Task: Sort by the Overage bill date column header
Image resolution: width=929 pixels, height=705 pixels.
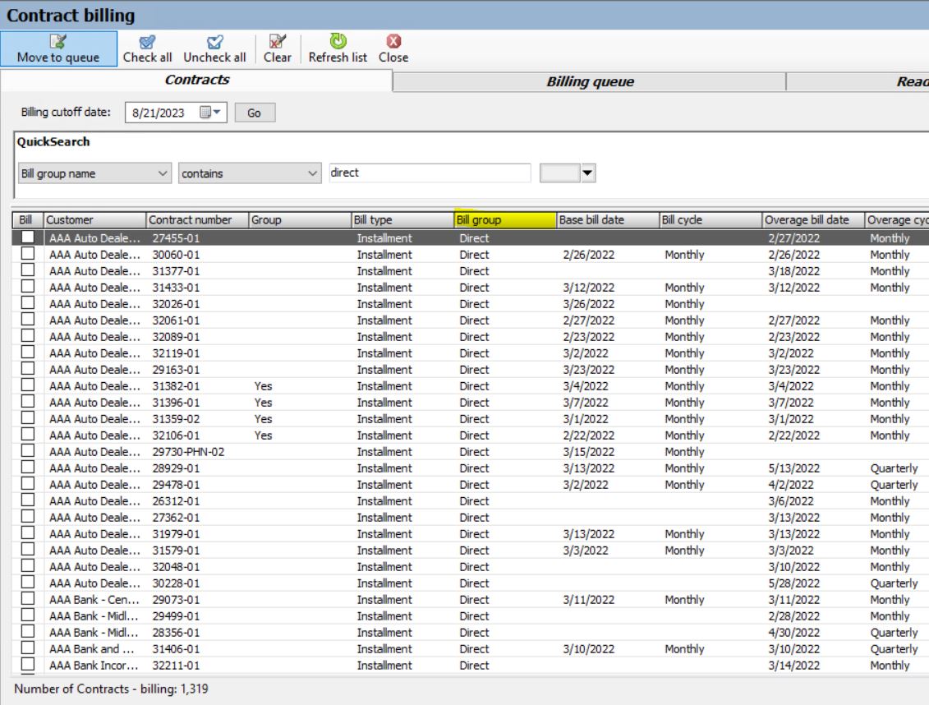Action: pyautogui.click(x=813, y=219)
